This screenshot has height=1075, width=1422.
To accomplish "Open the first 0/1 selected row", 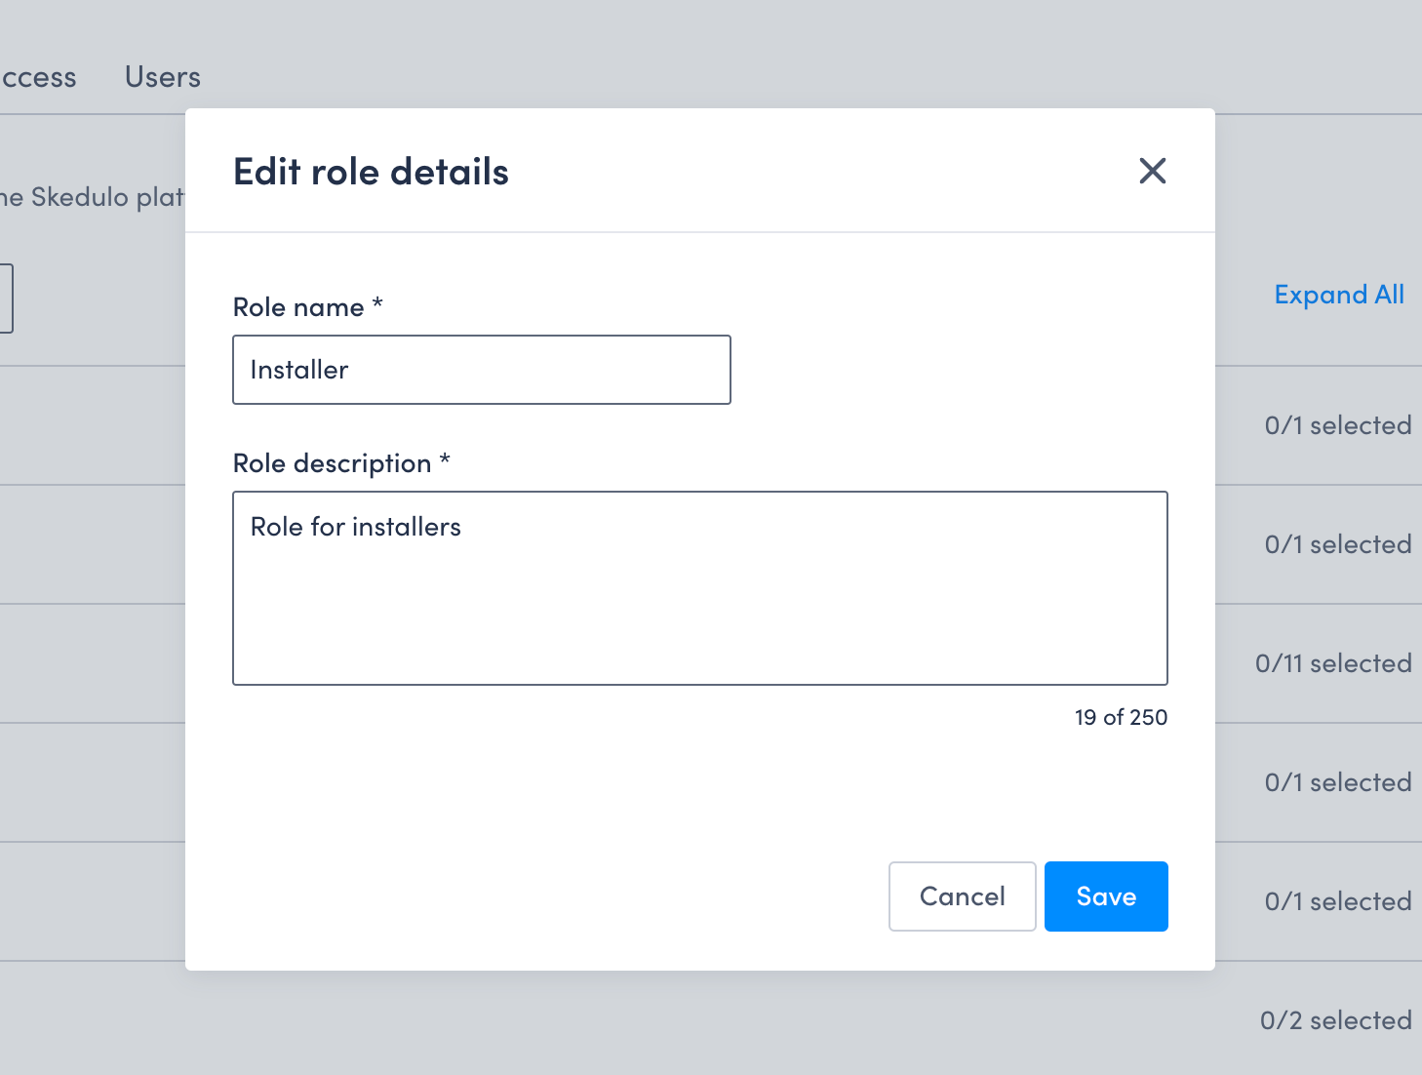I will point(1337,425).
